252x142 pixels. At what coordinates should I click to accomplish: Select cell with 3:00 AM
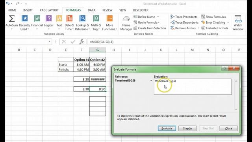point(98,69)
